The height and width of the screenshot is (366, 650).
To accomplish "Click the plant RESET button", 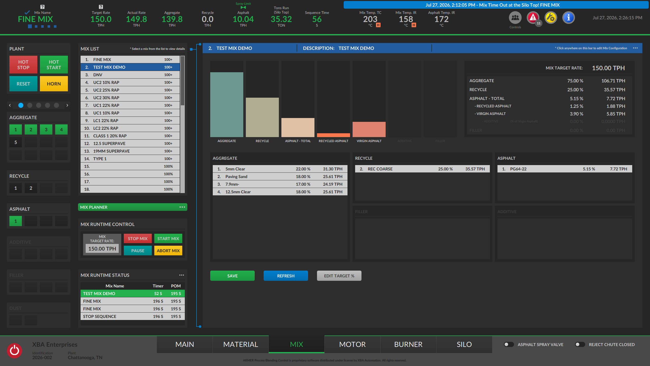I will click(x=23, y=84).
